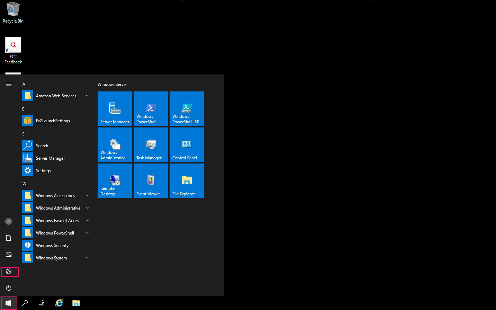Click the Windows Server tile group title

[112, 85]
